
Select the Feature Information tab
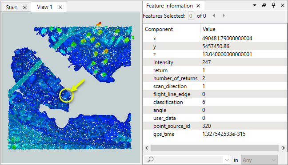coord(169,6)
